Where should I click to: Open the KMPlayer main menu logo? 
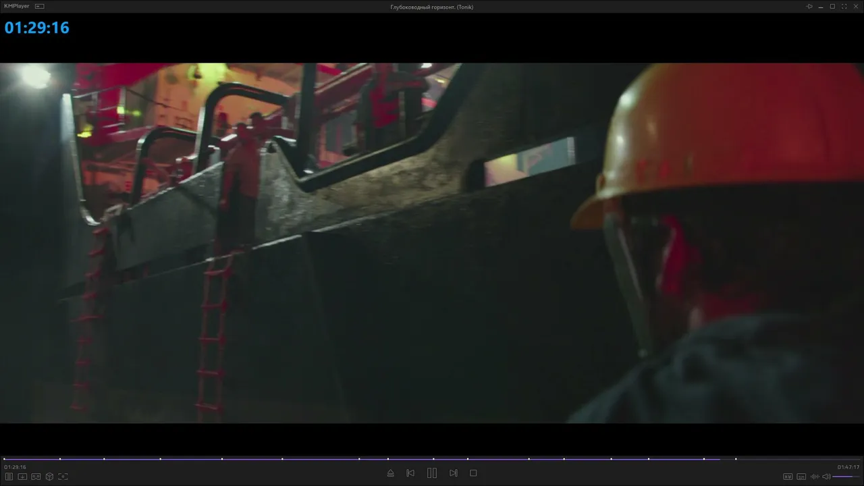click(17, 6)
